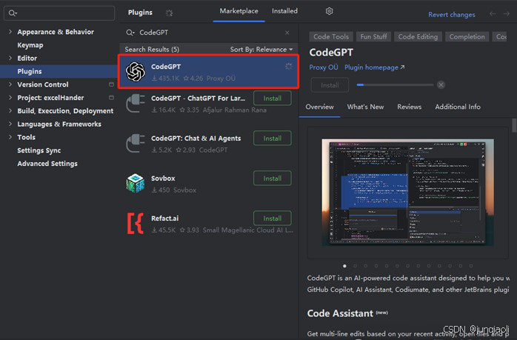Select the Refact.ai result title
517x340 pixels.
(165, 219)
